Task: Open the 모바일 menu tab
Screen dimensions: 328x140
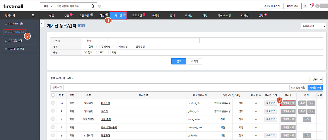Action: 189,16
